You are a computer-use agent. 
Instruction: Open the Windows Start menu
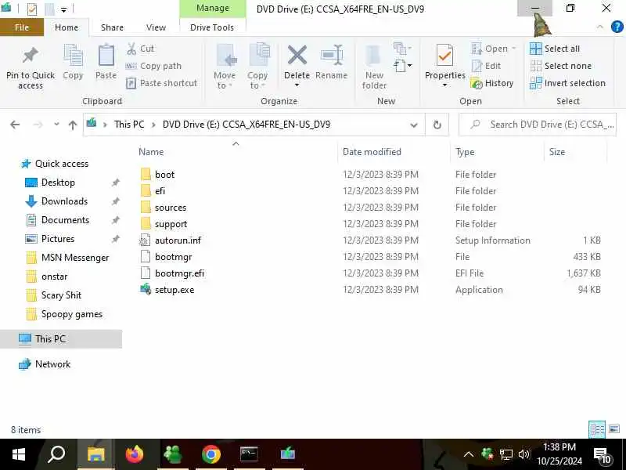[18, 454]
